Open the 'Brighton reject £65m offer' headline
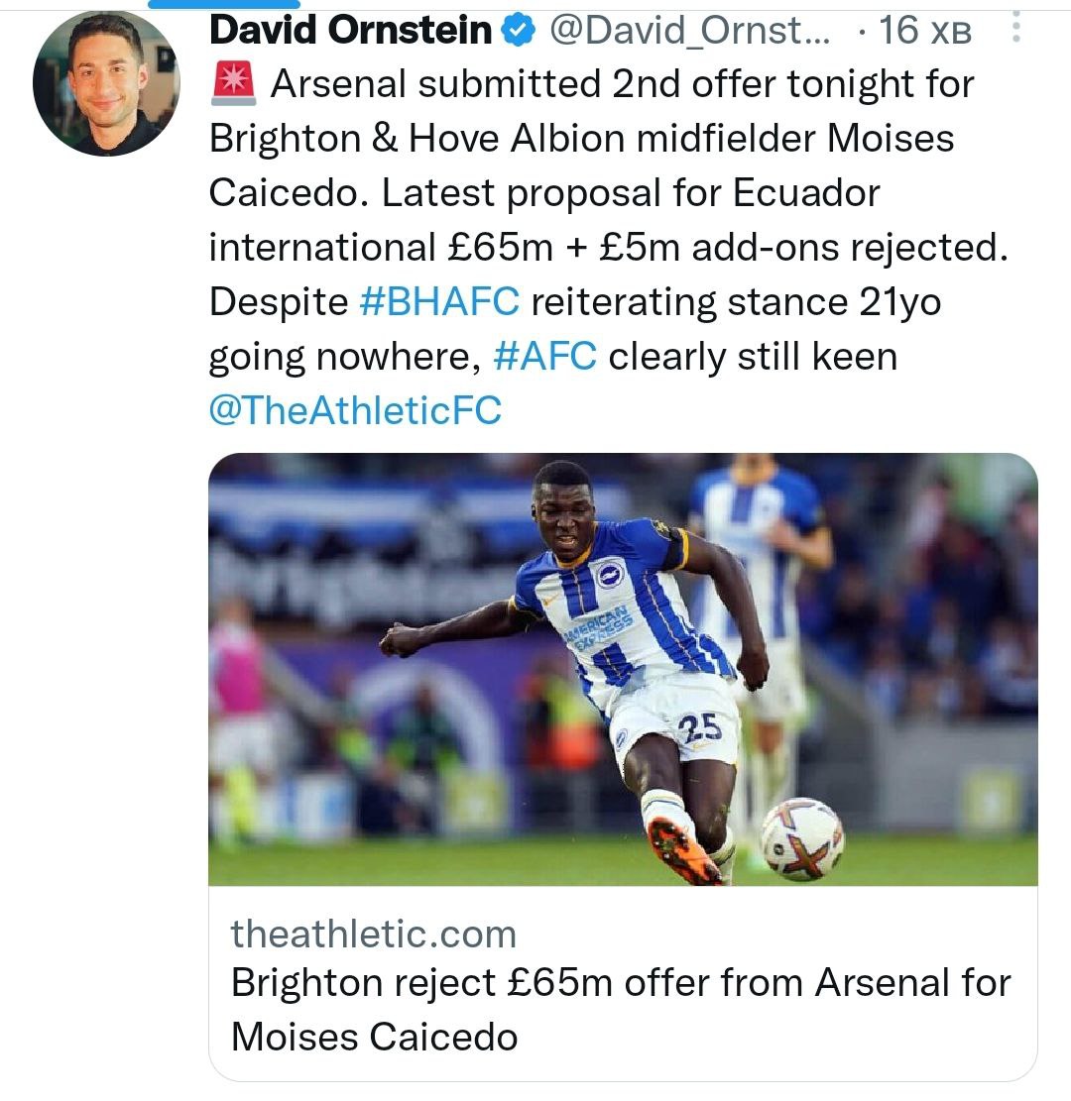 pos(621,983)
